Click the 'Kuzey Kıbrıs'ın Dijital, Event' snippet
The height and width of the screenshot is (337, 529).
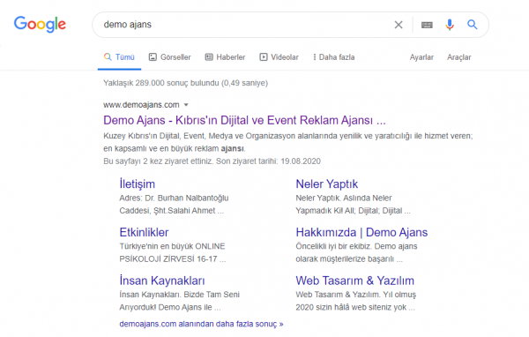coord(287,142)
